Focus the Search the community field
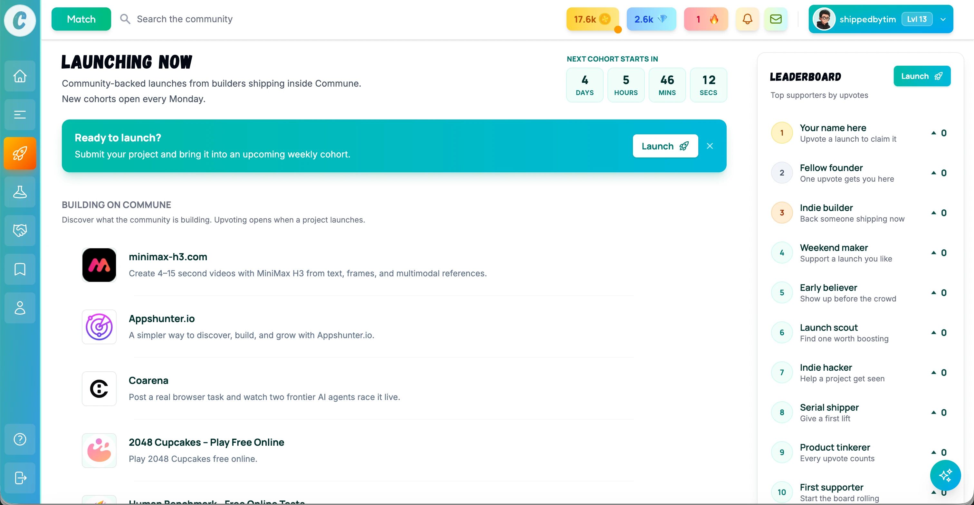 coord(185,19)
